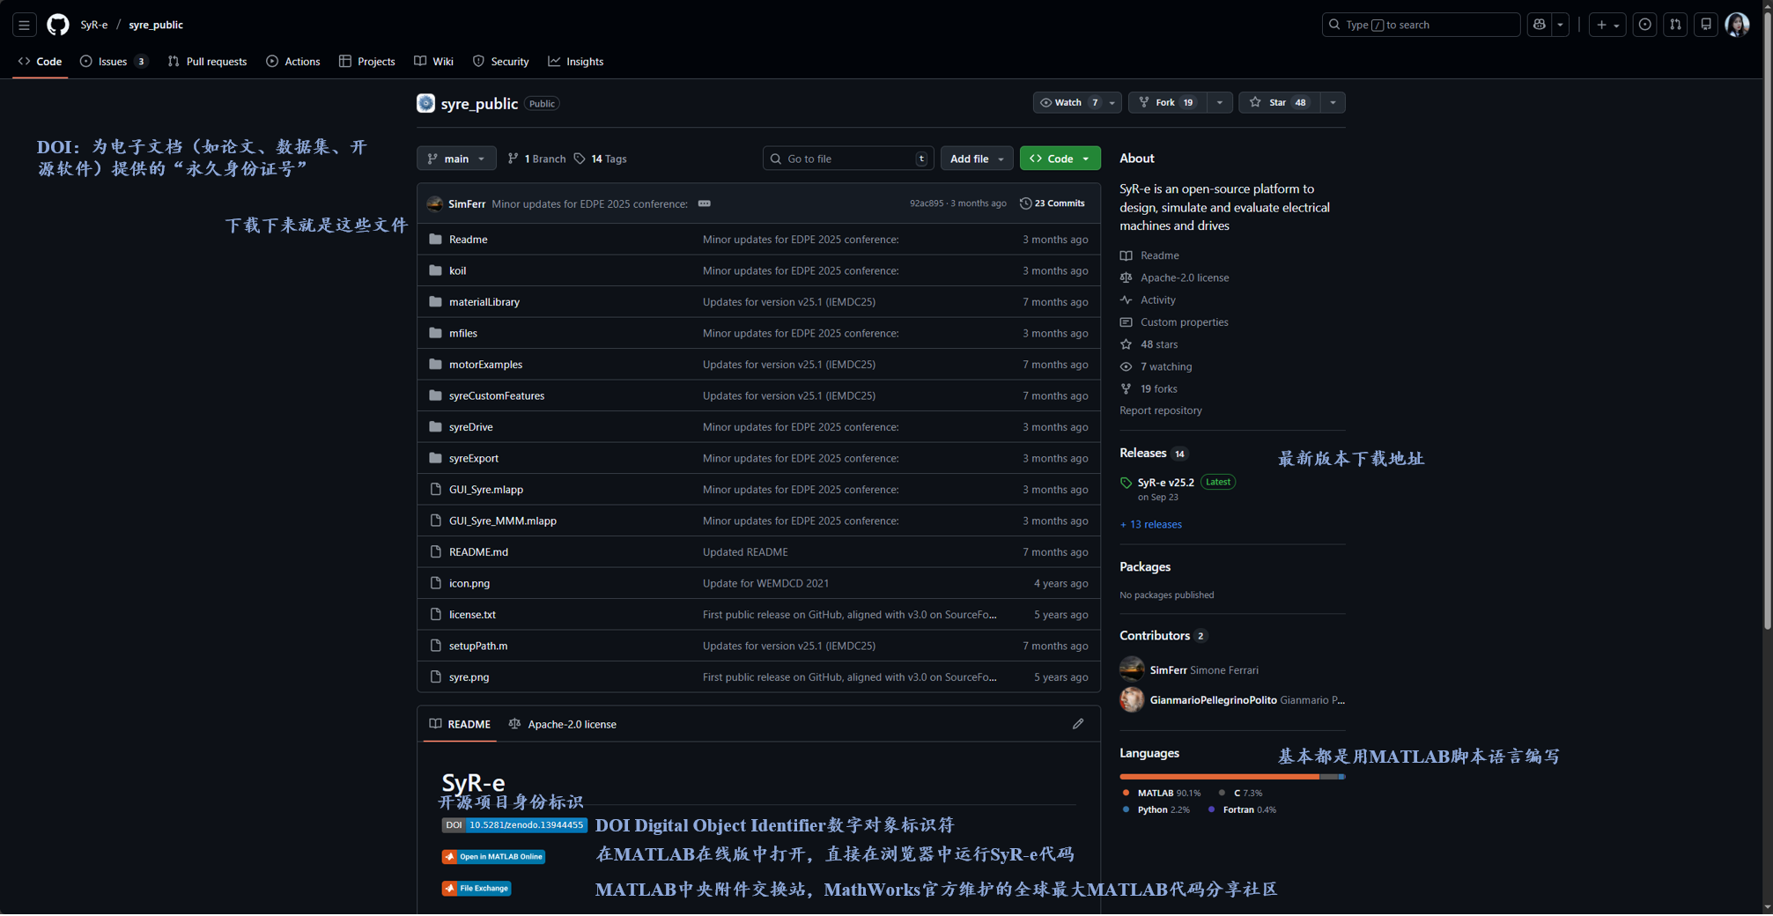The height and width of the screenshot is (916, 1773).
Task: Open the notifications inbox icon
Action: click(x=1706, y=25)
